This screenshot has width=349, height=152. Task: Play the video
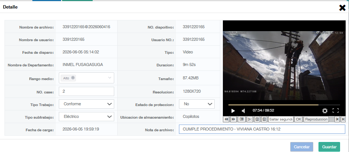click(x=233, y=110)
